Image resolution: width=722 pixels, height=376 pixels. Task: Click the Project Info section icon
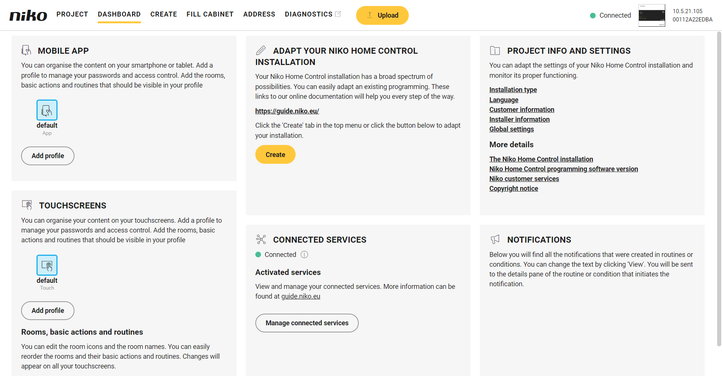[x=495, y=50]
